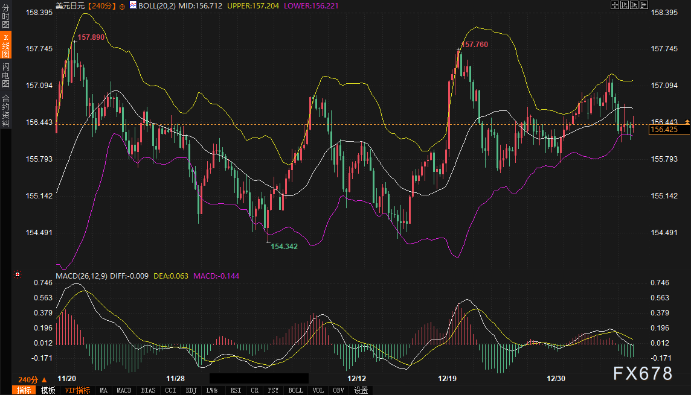Viewport: 691px width, 395px height.
Task: Click the exit-arrow icon at top right
Action: pos(644,5)
